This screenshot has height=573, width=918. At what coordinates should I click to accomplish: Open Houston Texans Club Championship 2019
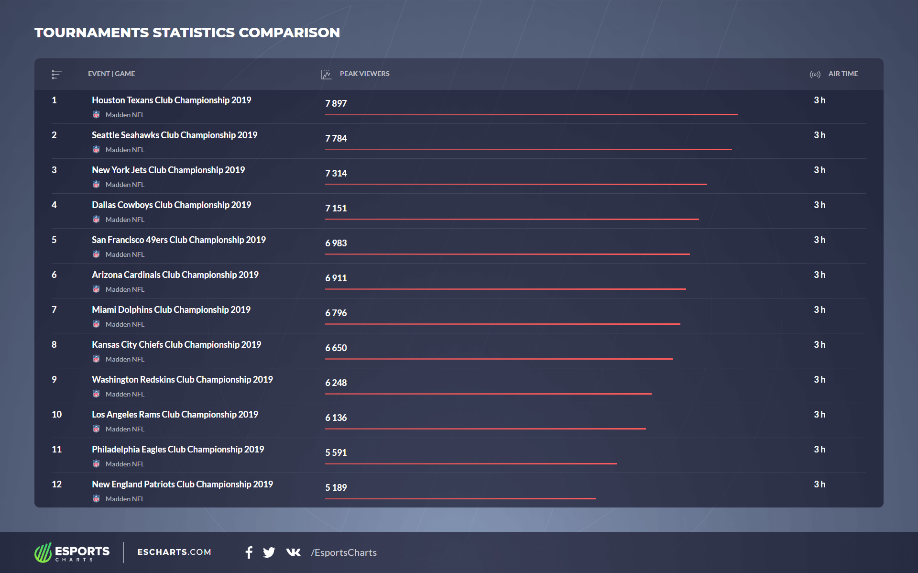[x=171, y=100]
